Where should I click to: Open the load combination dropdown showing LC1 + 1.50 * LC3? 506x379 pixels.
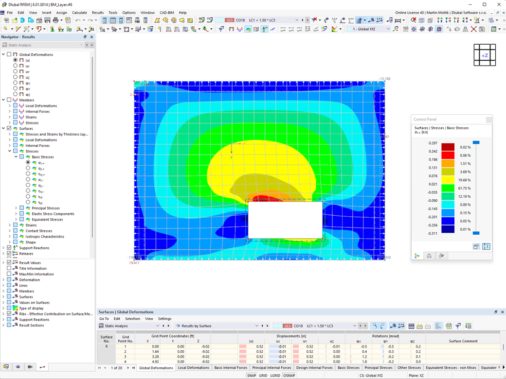click(x=296, y=20)
